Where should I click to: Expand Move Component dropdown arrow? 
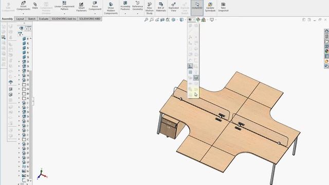[95, 14]
